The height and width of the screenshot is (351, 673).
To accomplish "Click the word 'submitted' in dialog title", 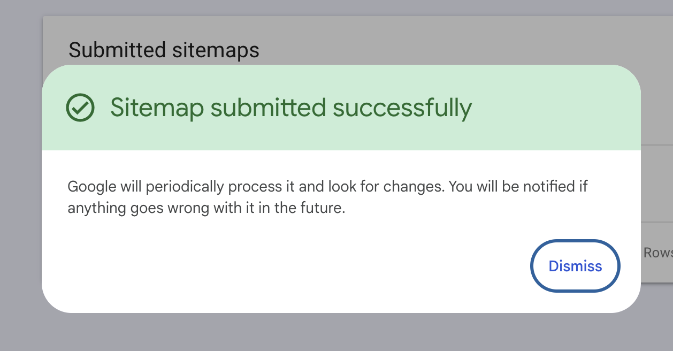I will point(268,108).
